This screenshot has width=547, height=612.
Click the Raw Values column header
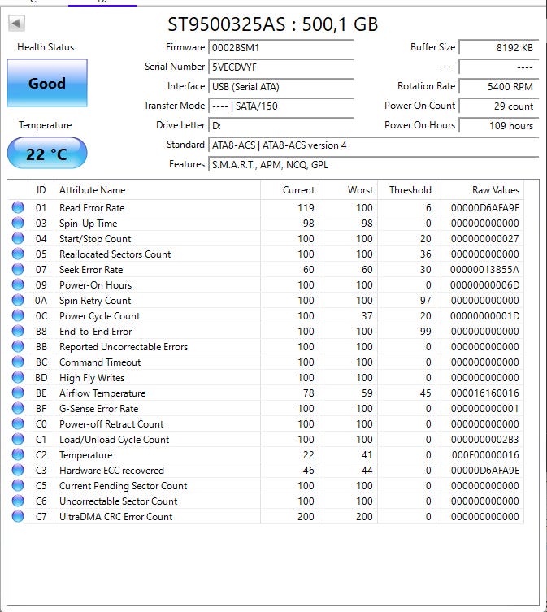point(480,190)
